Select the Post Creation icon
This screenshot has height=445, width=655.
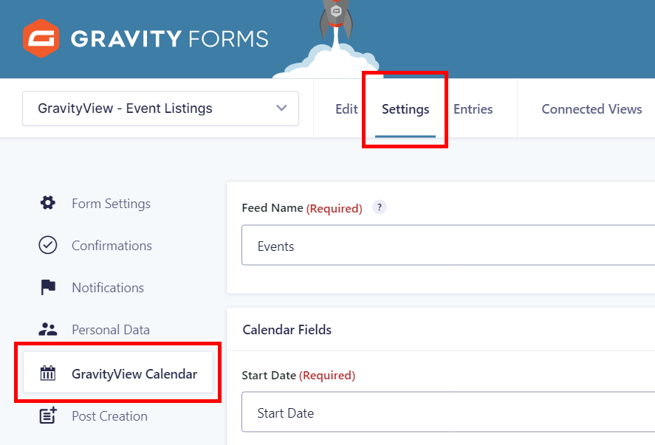tap(48, 415)
